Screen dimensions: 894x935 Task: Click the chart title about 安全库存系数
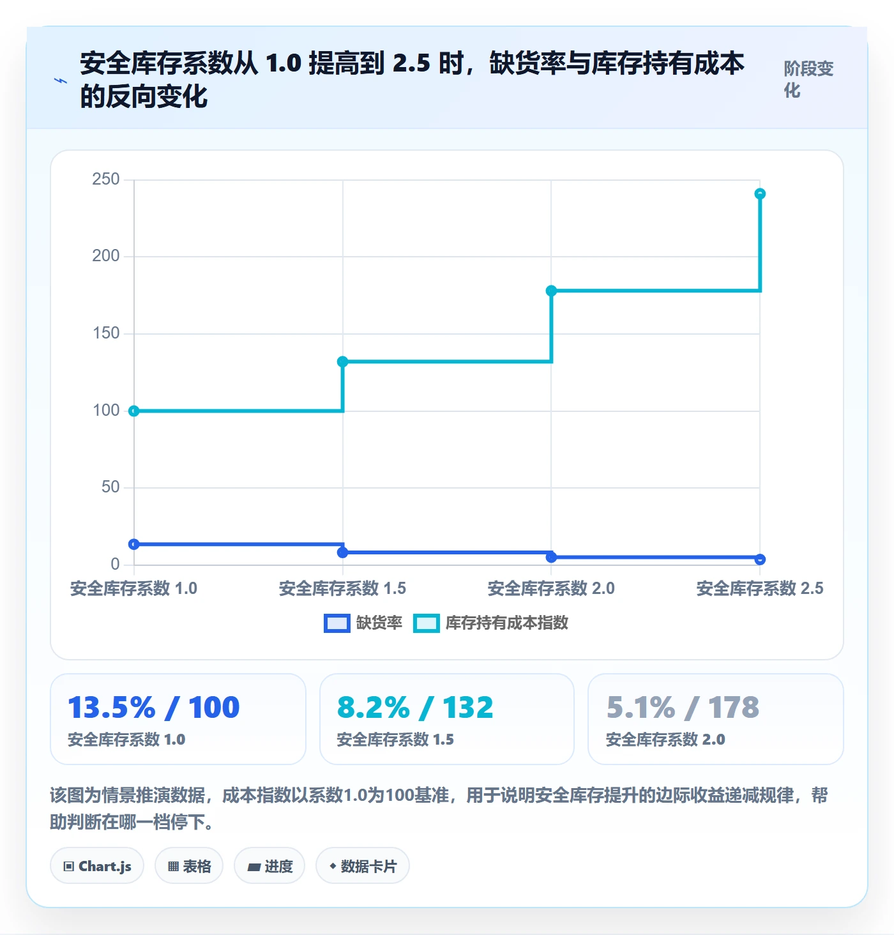coord(412,80)
